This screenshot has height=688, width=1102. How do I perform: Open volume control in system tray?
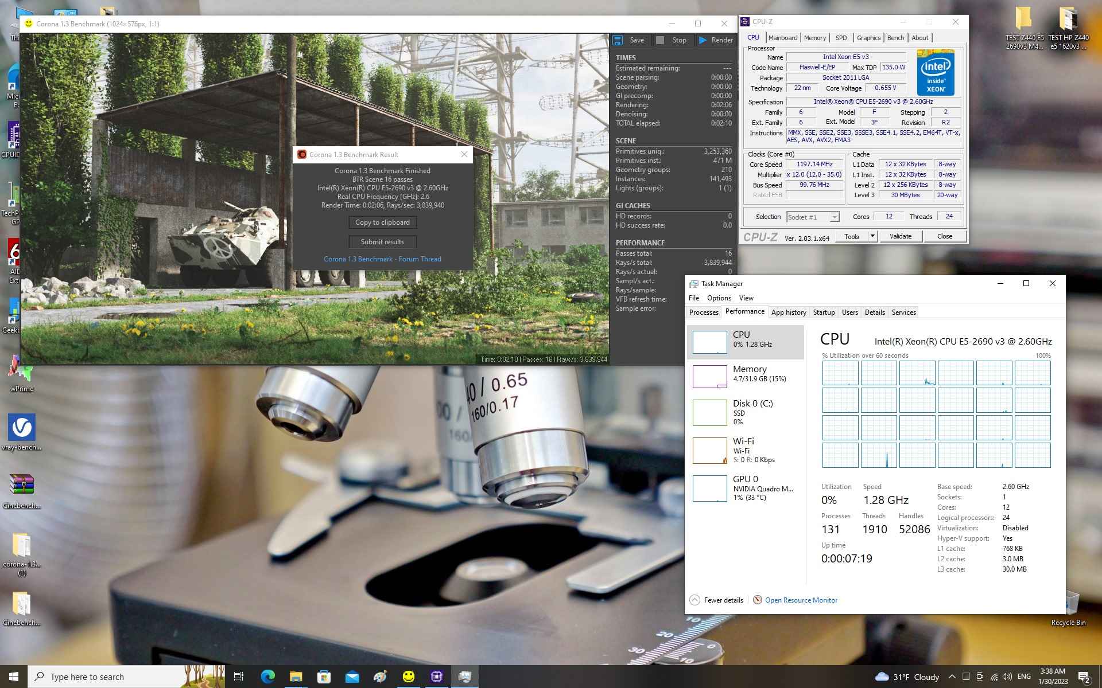tap(1007, 677)
